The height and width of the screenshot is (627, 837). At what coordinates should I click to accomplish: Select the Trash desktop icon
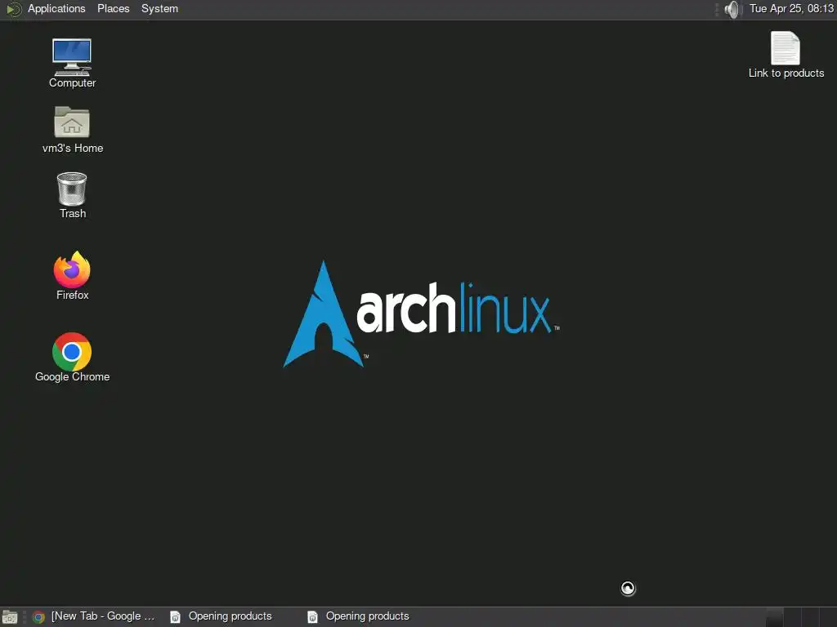(x=72, y=195)
